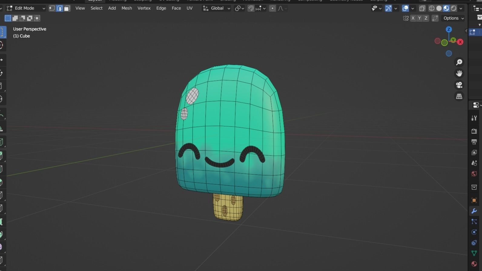Choose extend existing selection mode icon

click(x=15, y=18)
